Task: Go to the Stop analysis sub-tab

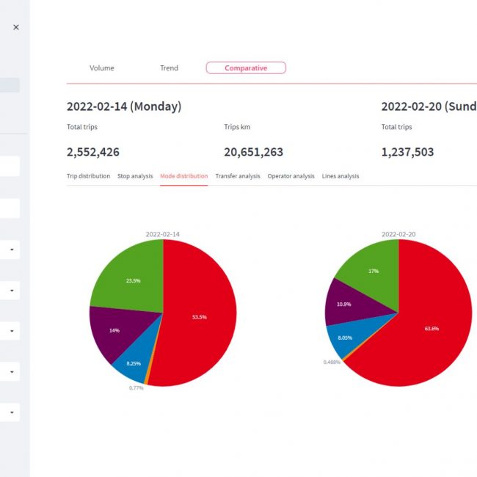Action: [135, 176]
